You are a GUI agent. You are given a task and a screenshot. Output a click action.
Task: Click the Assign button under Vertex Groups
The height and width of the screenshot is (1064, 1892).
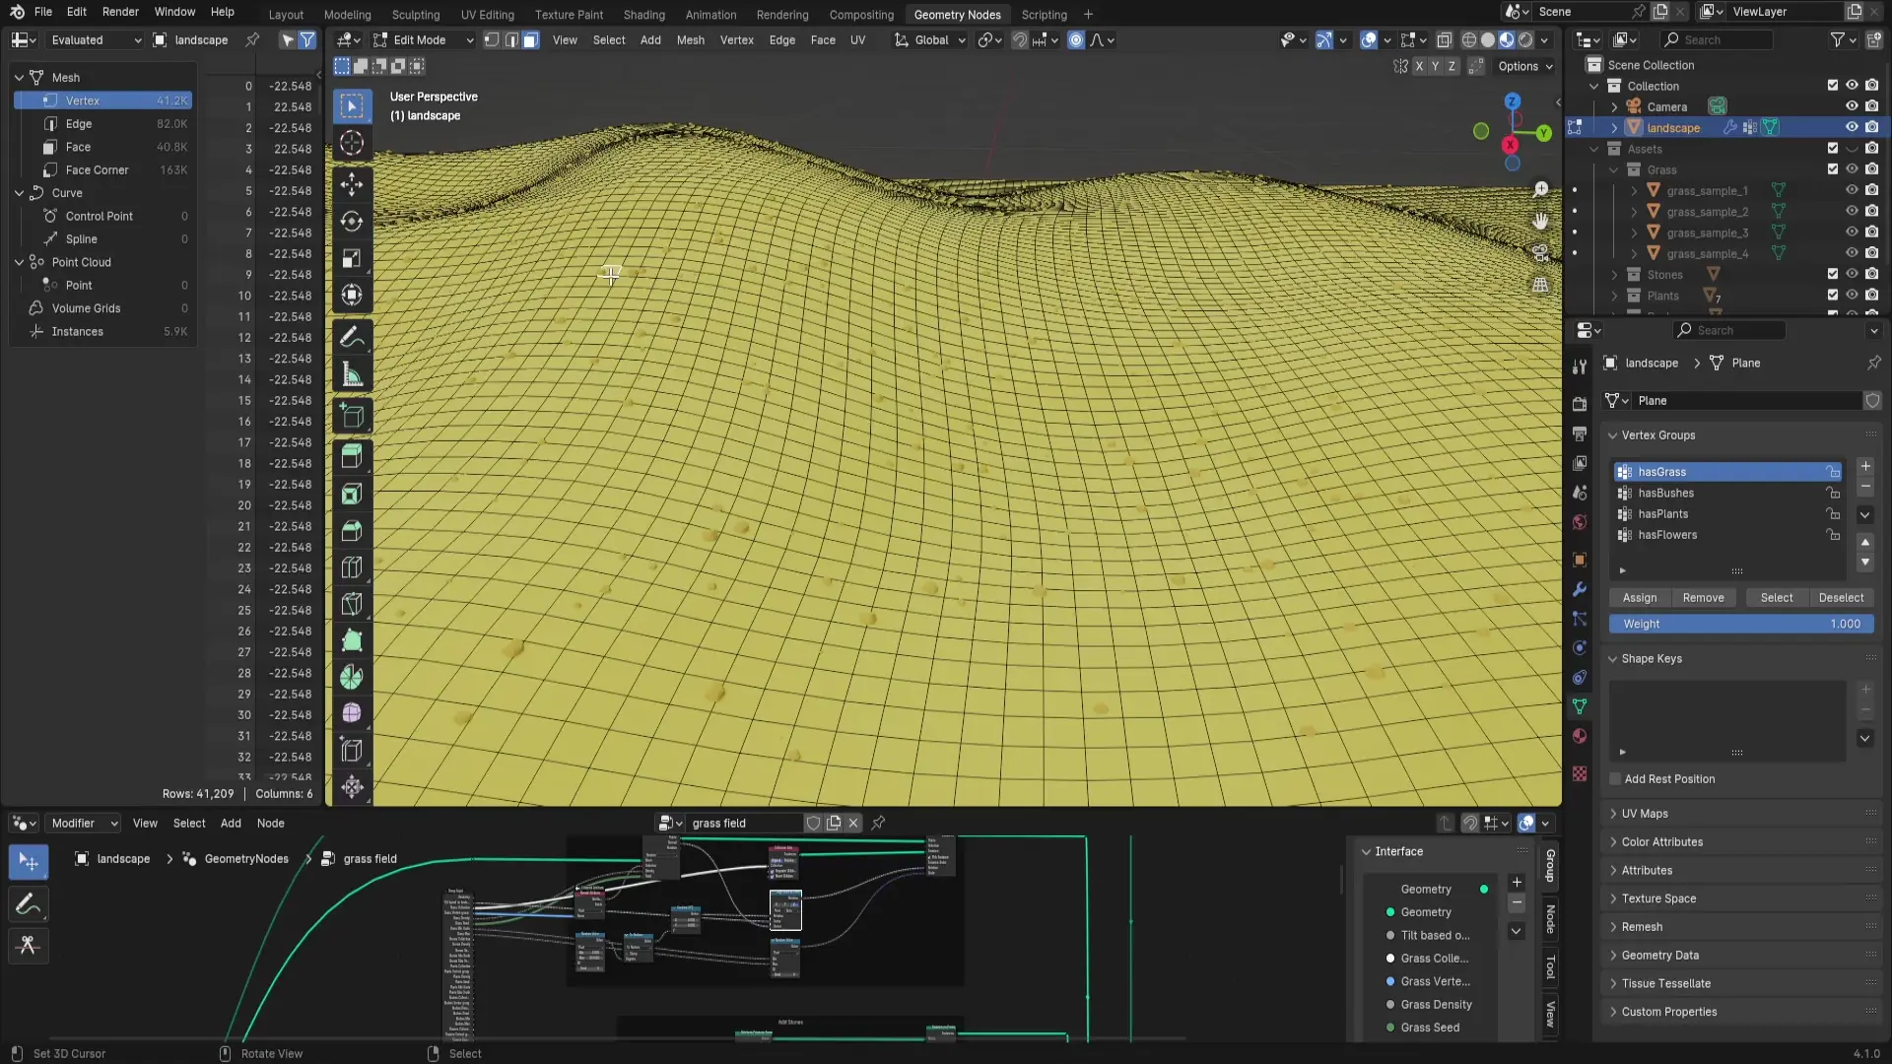coord(1639,598)
